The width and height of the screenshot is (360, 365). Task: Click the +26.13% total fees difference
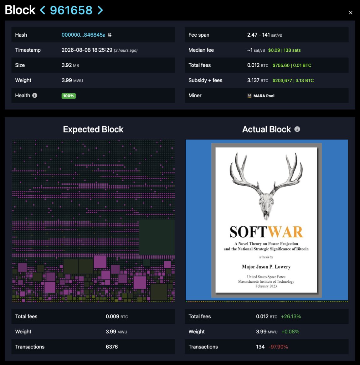(291, 316)
